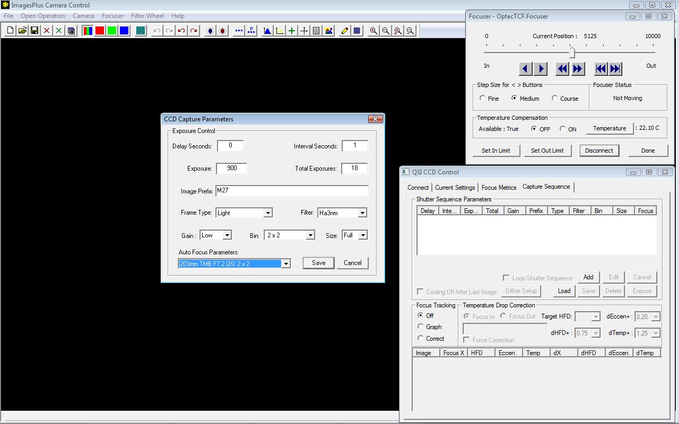
Task: Click the focuser position slider thumb
Action: (x=572, y=52)
